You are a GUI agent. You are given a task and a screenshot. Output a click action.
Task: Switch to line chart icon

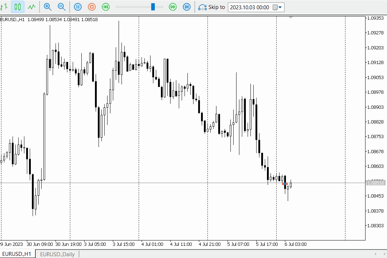point(32,7)
